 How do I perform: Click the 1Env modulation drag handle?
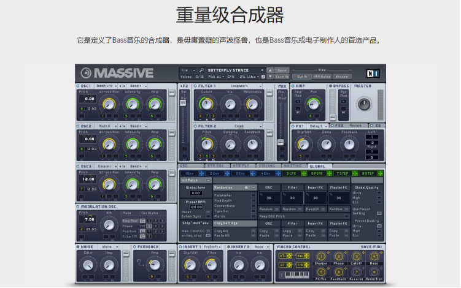tap(201, 173)
